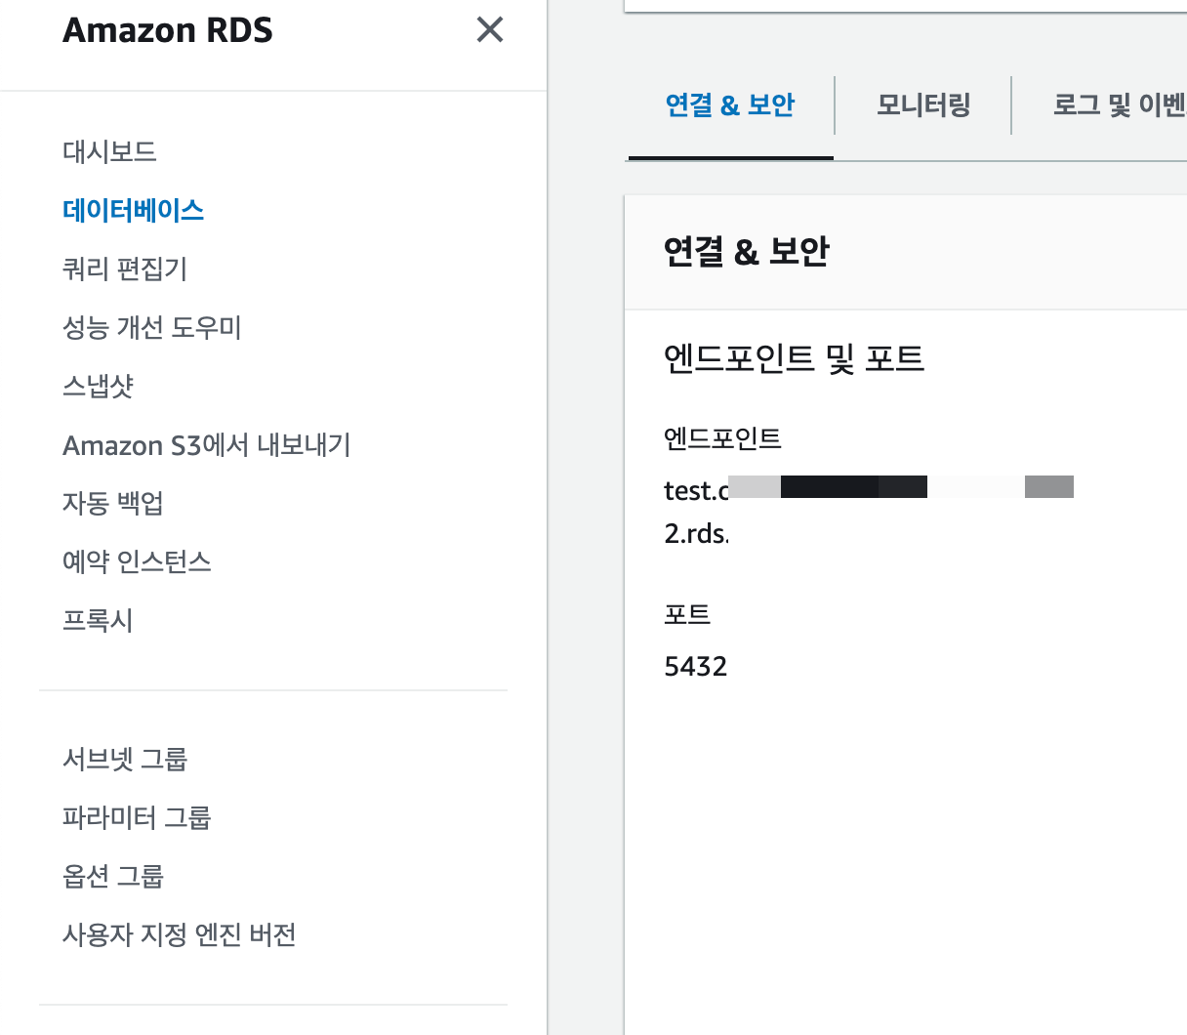Image resolution: width=1187 pixels, height=1035 pixels.
Task: Go to 옵션 그룹
Action: pos(113,876)
